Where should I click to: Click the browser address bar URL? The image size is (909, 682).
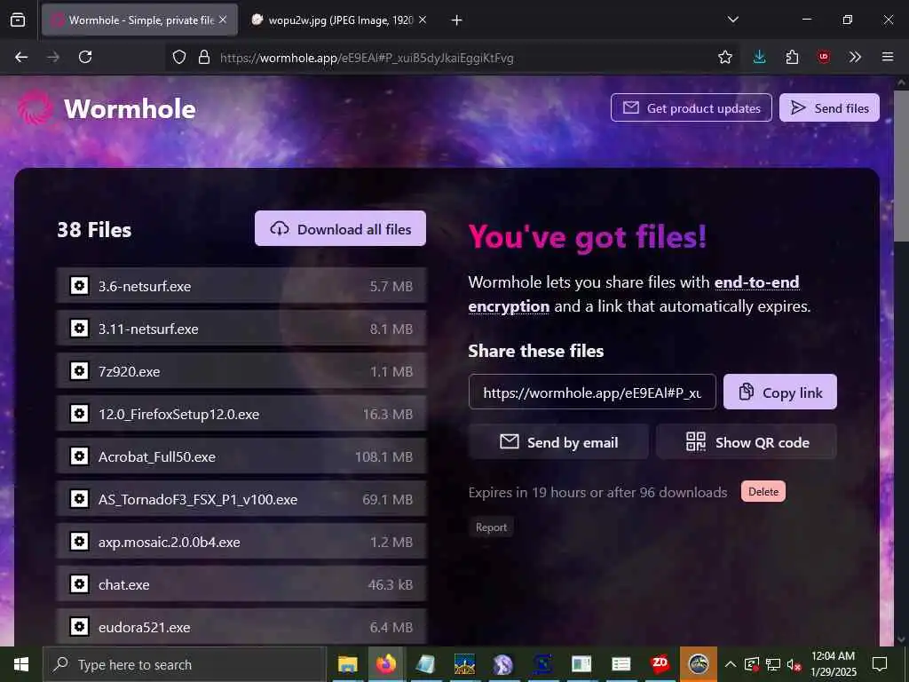click(x=367, y=58)
